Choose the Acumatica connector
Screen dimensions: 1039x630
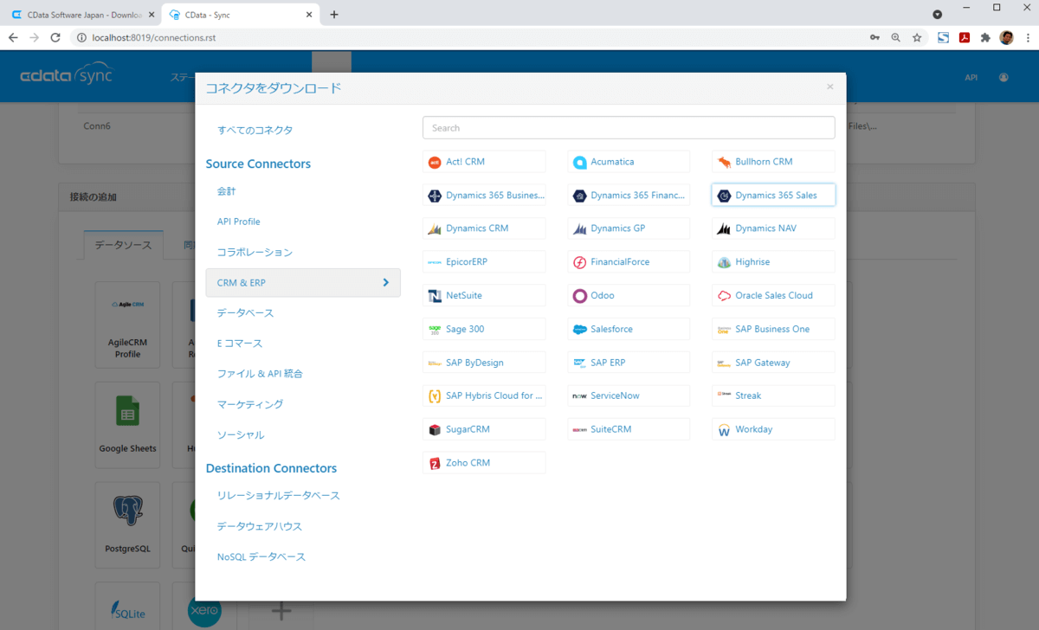click(x=629, y=162)
